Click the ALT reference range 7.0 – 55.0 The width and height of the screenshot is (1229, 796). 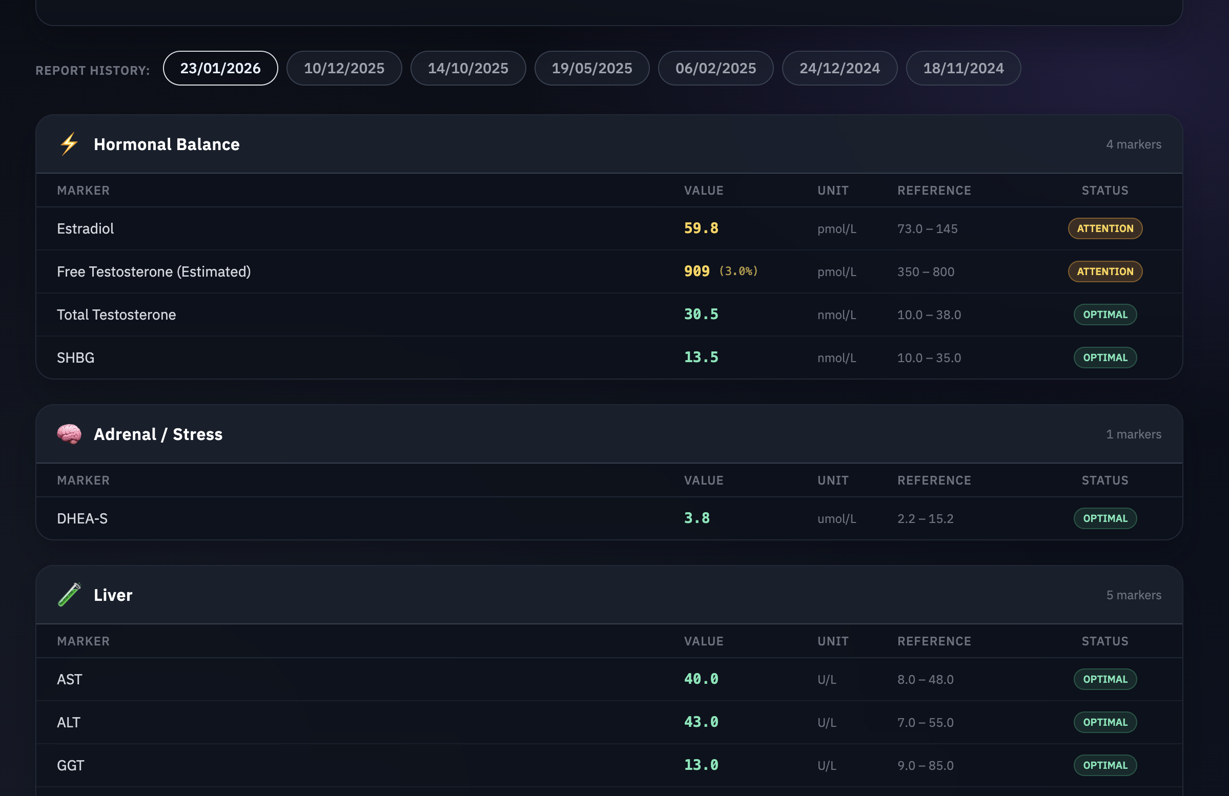(926, 722)
